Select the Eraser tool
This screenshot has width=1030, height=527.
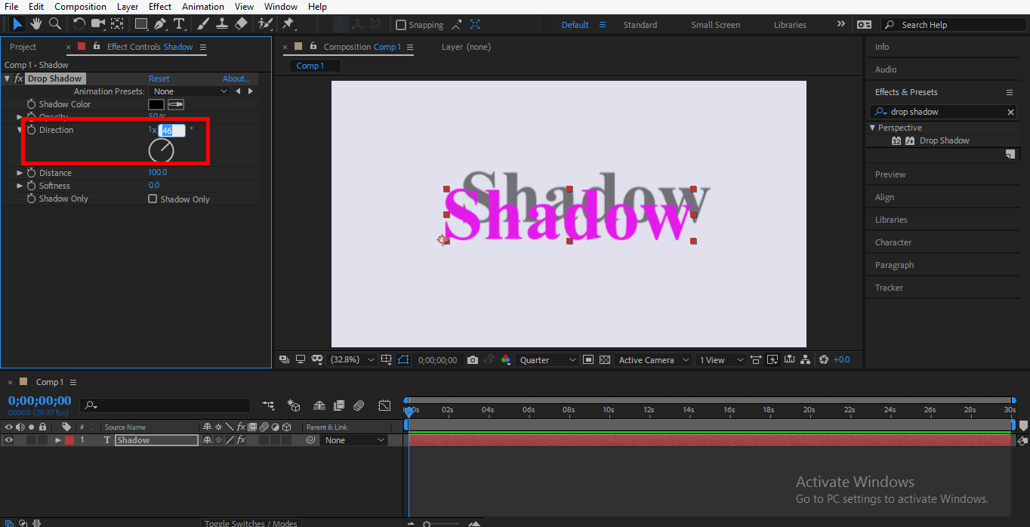241,24
